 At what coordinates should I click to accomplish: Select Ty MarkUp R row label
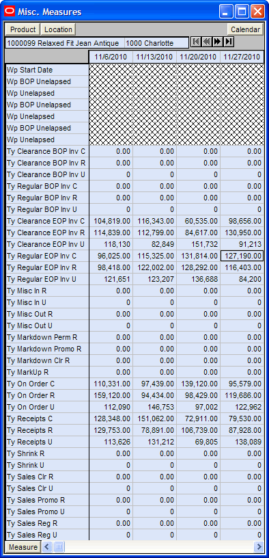[47, 372]
